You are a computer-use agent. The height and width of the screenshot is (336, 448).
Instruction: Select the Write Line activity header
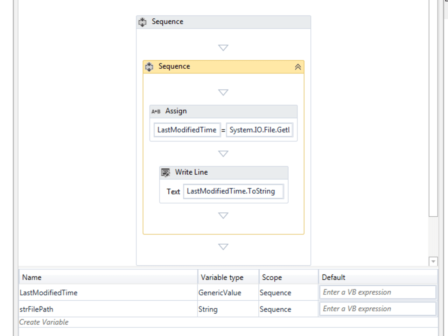pos(224,173)
